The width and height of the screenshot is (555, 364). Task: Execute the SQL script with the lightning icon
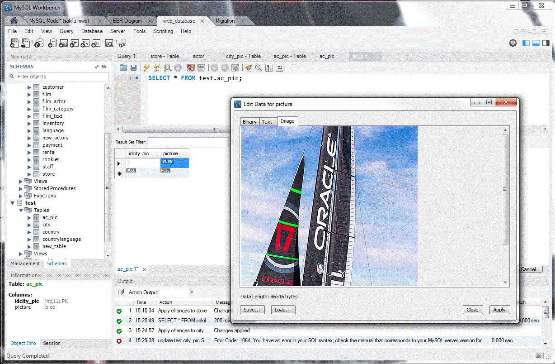click(x=146, y=67)
